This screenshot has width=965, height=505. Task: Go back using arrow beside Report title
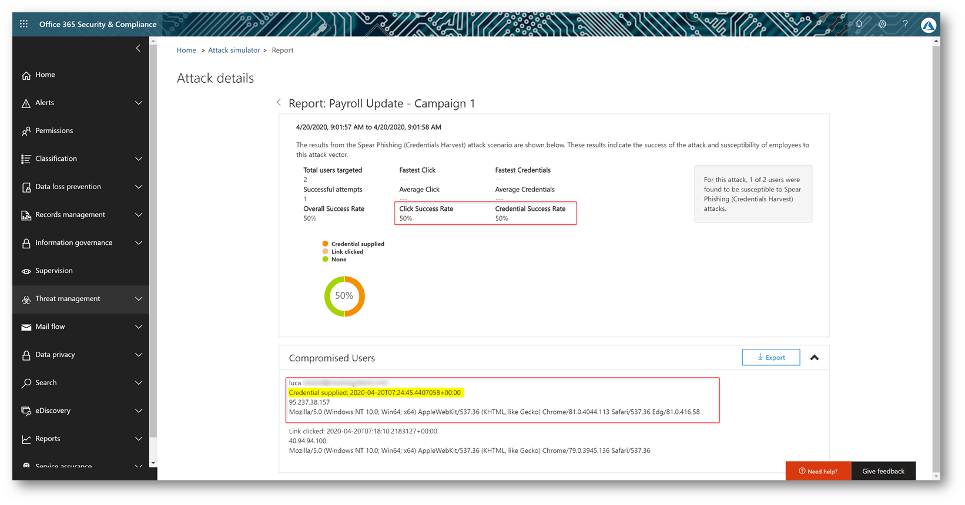279,102
